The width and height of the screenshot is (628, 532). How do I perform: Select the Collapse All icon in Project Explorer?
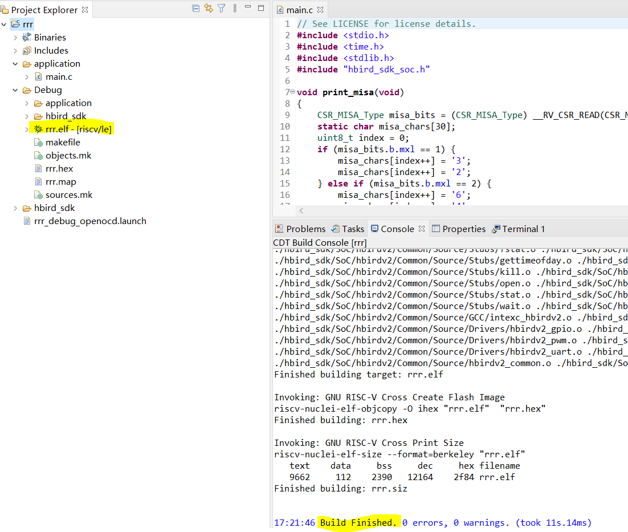(195, 8)
